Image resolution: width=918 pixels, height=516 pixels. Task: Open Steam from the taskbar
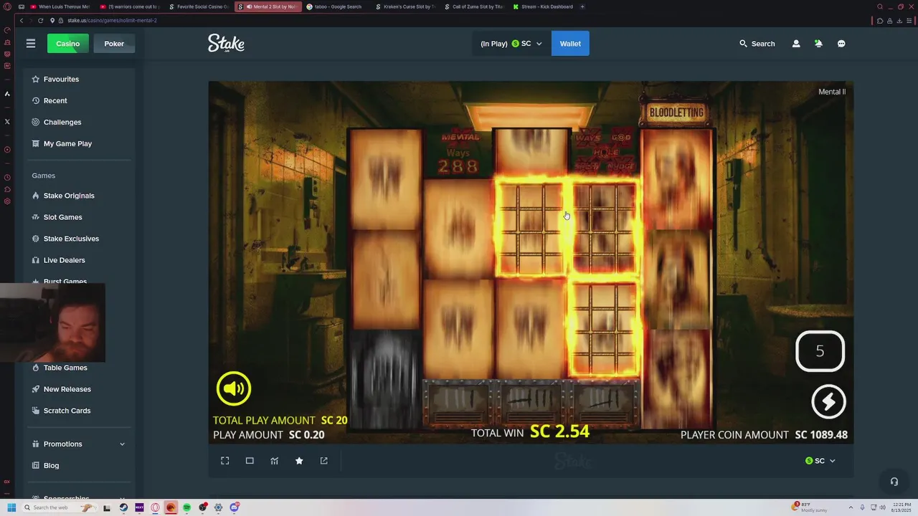click(x=123, y=507)
